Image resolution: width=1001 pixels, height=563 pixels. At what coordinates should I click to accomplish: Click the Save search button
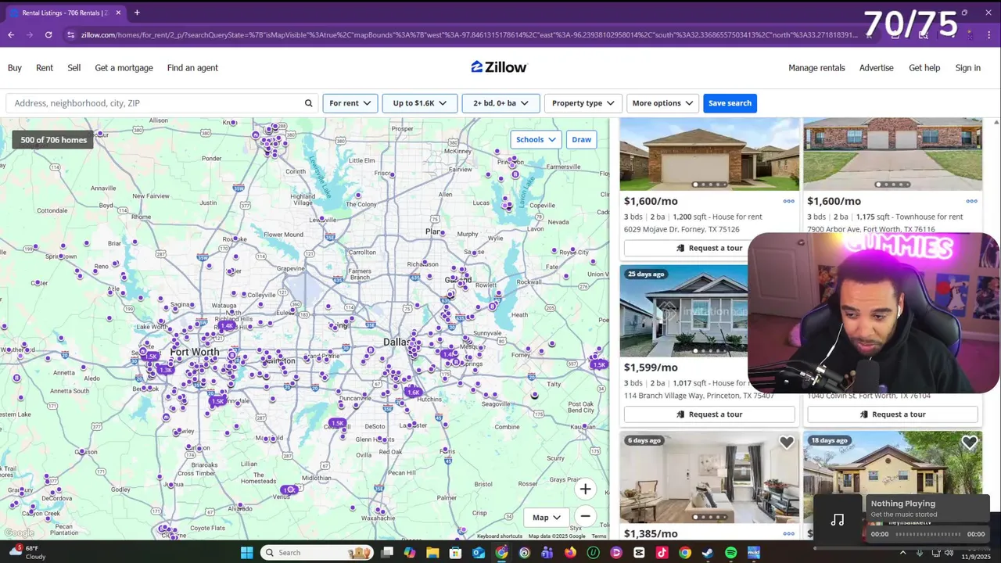[x=730, y=103]
